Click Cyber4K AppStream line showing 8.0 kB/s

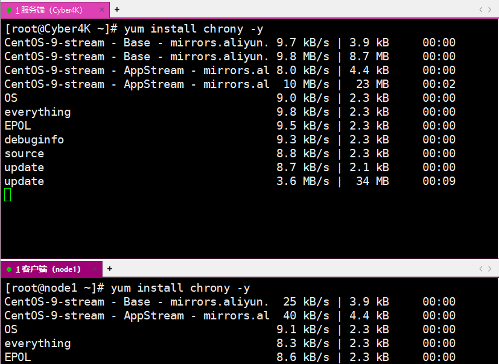pyautogui.click(x=230, y=71)
